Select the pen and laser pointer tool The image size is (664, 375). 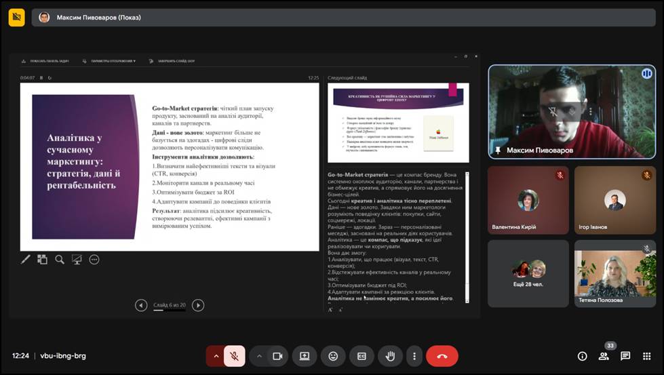26,259
